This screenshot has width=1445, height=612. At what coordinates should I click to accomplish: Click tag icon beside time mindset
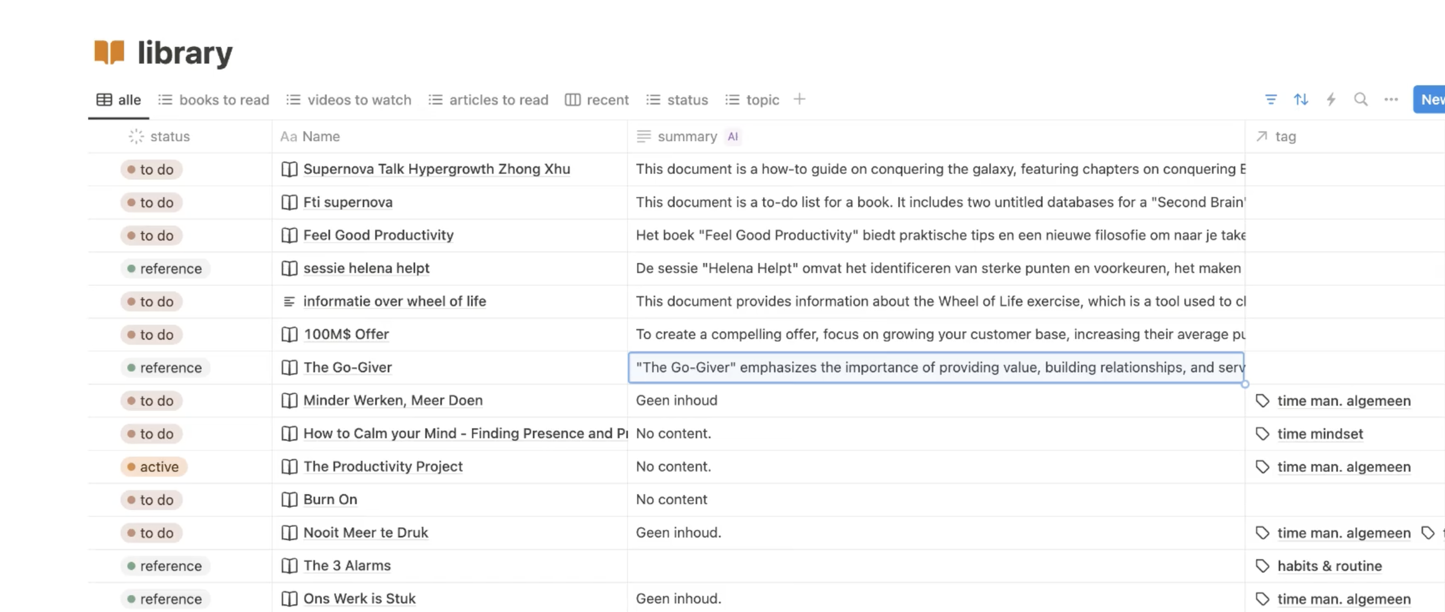click(x=1262, y=434)
